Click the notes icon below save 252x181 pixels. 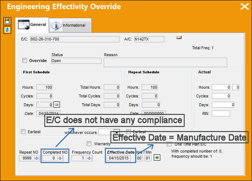pyautogui.click(x=7, y=30)
